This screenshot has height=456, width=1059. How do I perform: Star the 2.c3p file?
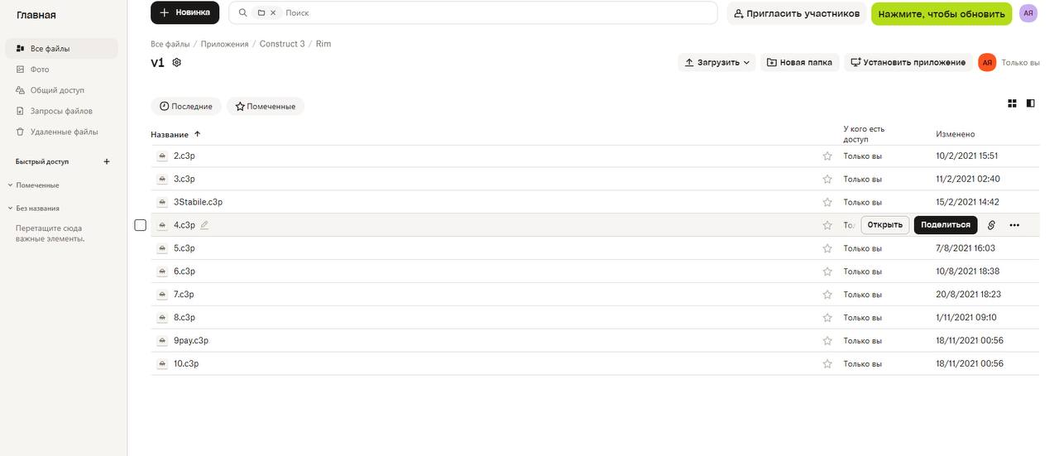827,156
